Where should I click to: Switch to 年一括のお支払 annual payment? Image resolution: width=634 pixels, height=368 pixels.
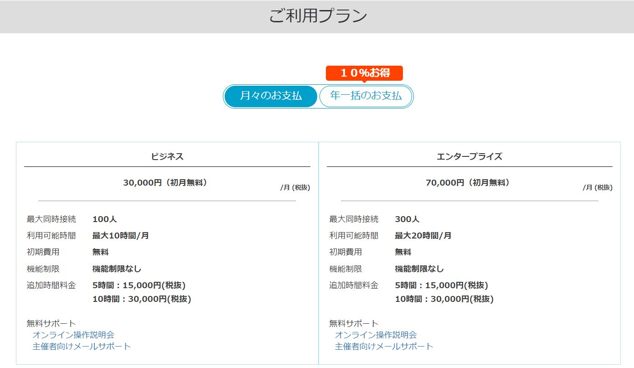366,96
